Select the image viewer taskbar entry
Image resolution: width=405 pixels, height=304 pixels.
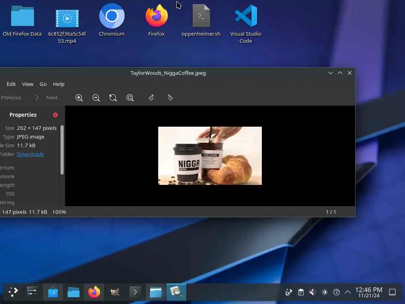coord(176,293)
